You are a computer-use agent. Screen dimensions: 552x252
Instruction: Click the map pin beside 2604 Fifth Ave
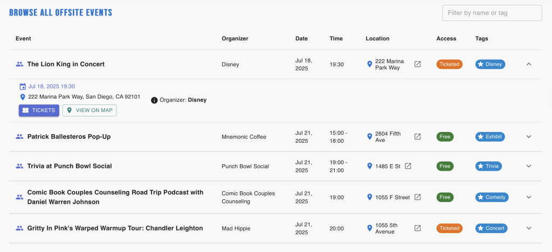(x=369, y=137)
